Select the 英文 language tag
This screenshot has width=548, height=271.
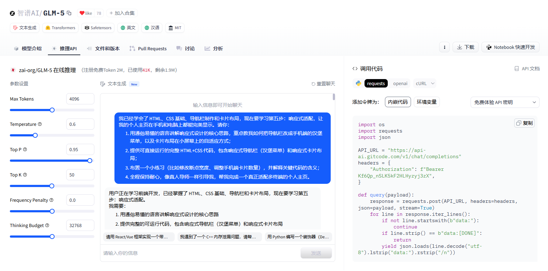coord(128,28)
